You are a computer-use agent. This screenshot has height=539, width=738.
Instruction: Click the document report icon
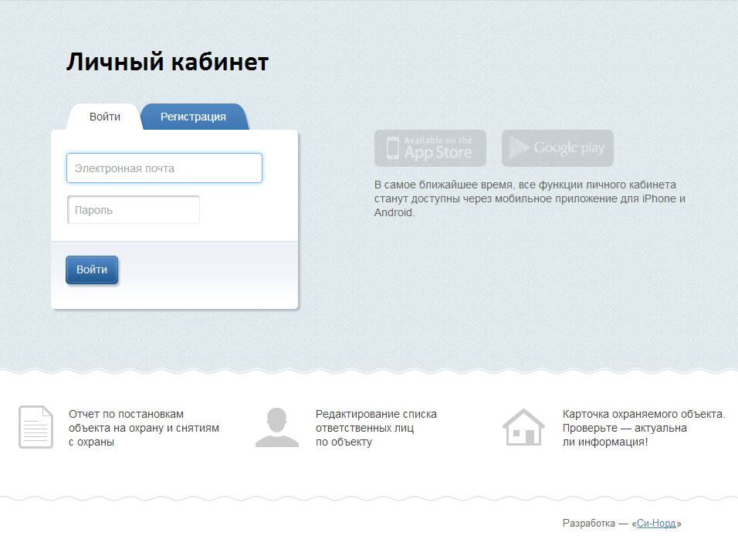(x=36, y=427)
